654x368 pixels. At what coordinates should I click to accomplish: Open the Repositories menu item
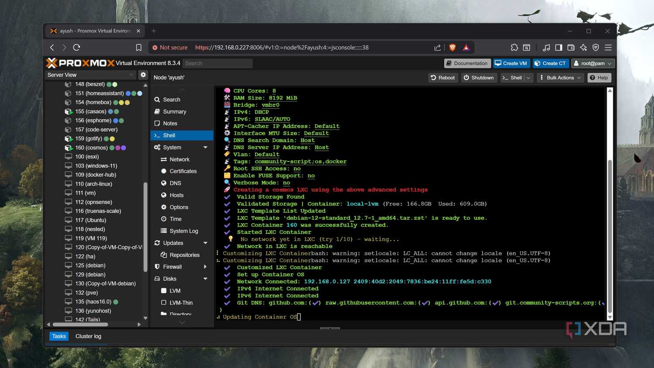point(182,255)
